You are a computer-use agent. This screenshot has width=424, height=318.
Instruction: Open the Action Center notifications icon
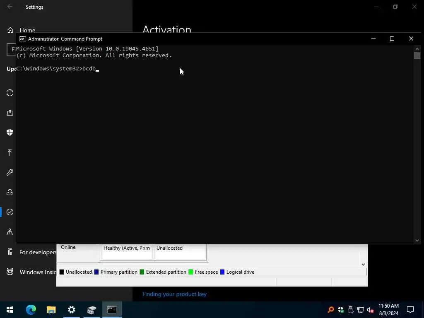[x=410, y=310]
